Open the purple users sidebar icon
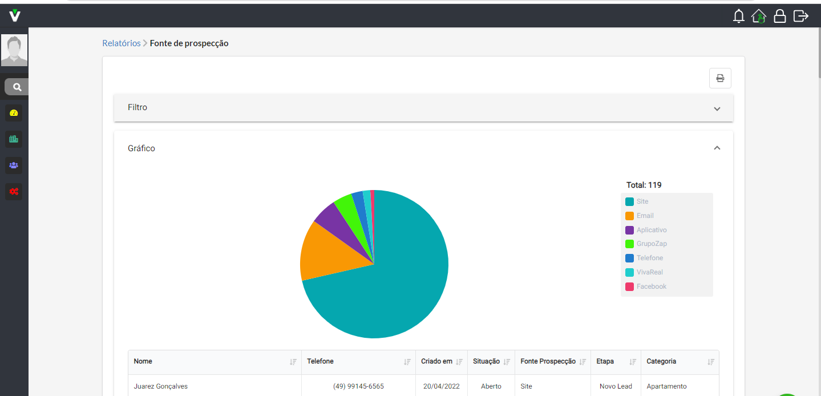The image size is (821, 396). [x=14, y=165]
